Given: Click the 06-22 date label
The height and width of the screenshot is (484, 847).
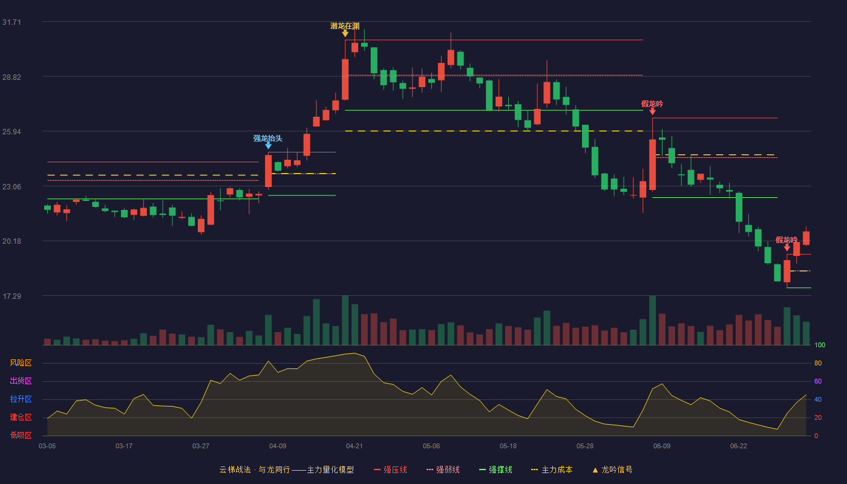Looking at the screenshot, I should click(x=739, y=446).
